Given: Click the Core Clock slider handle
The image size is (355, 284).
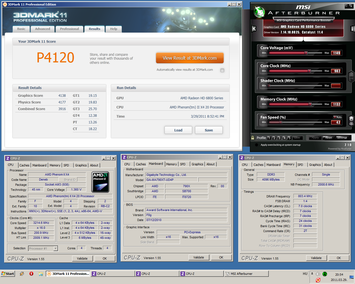Looking at the screenshot, I should coord(310,71).
